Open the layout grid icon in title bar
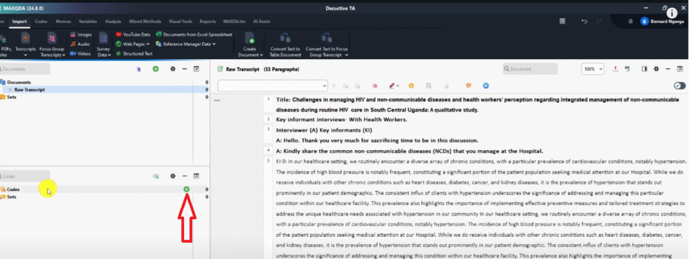Screen dimensions: 690x259 pos(563,22)
